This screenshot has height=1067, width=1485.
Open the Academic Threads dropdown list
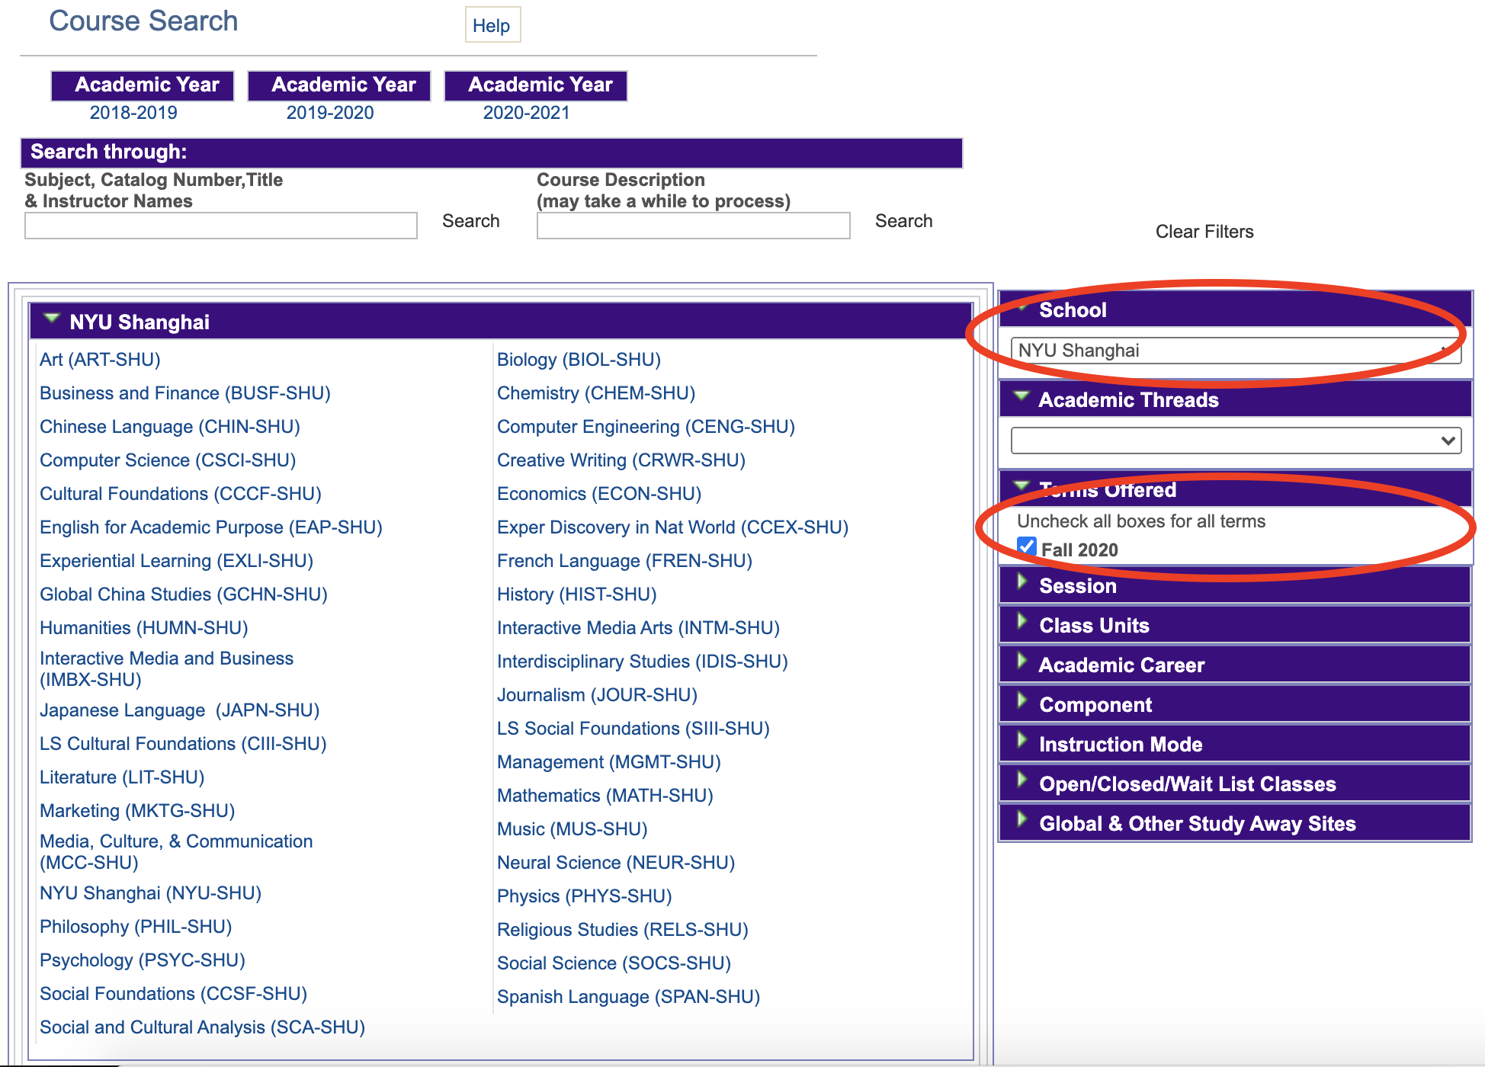(1235, 441)
